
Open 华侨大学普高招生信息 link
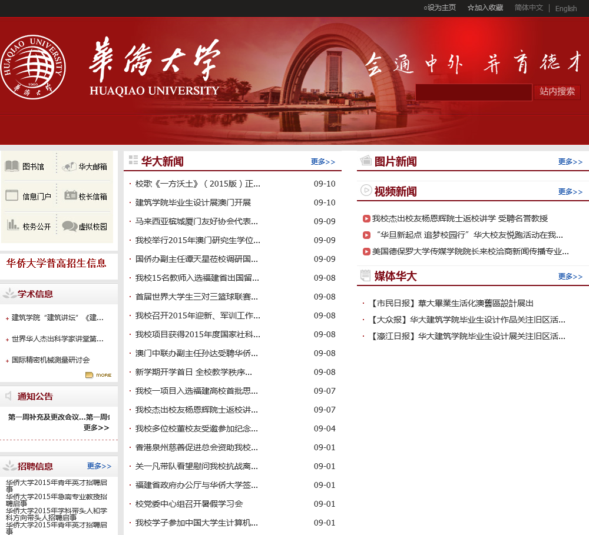click(57, 263)
